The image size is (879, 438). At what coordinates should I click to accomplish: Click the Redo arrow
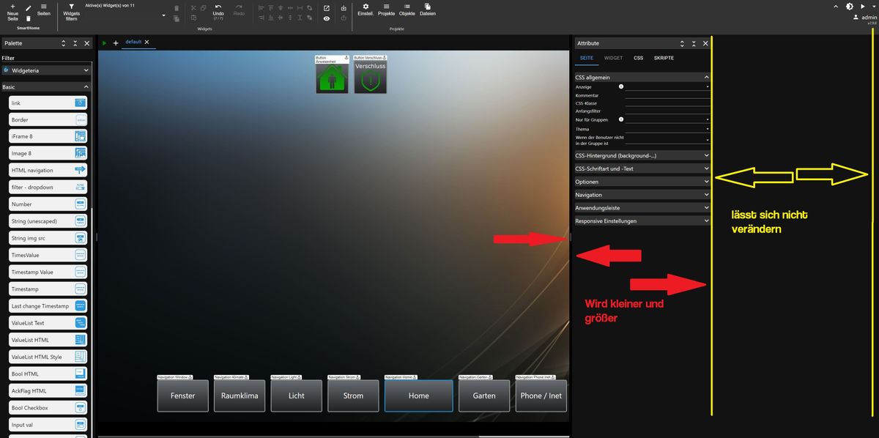pyautogui.click(x=239, y=10)
